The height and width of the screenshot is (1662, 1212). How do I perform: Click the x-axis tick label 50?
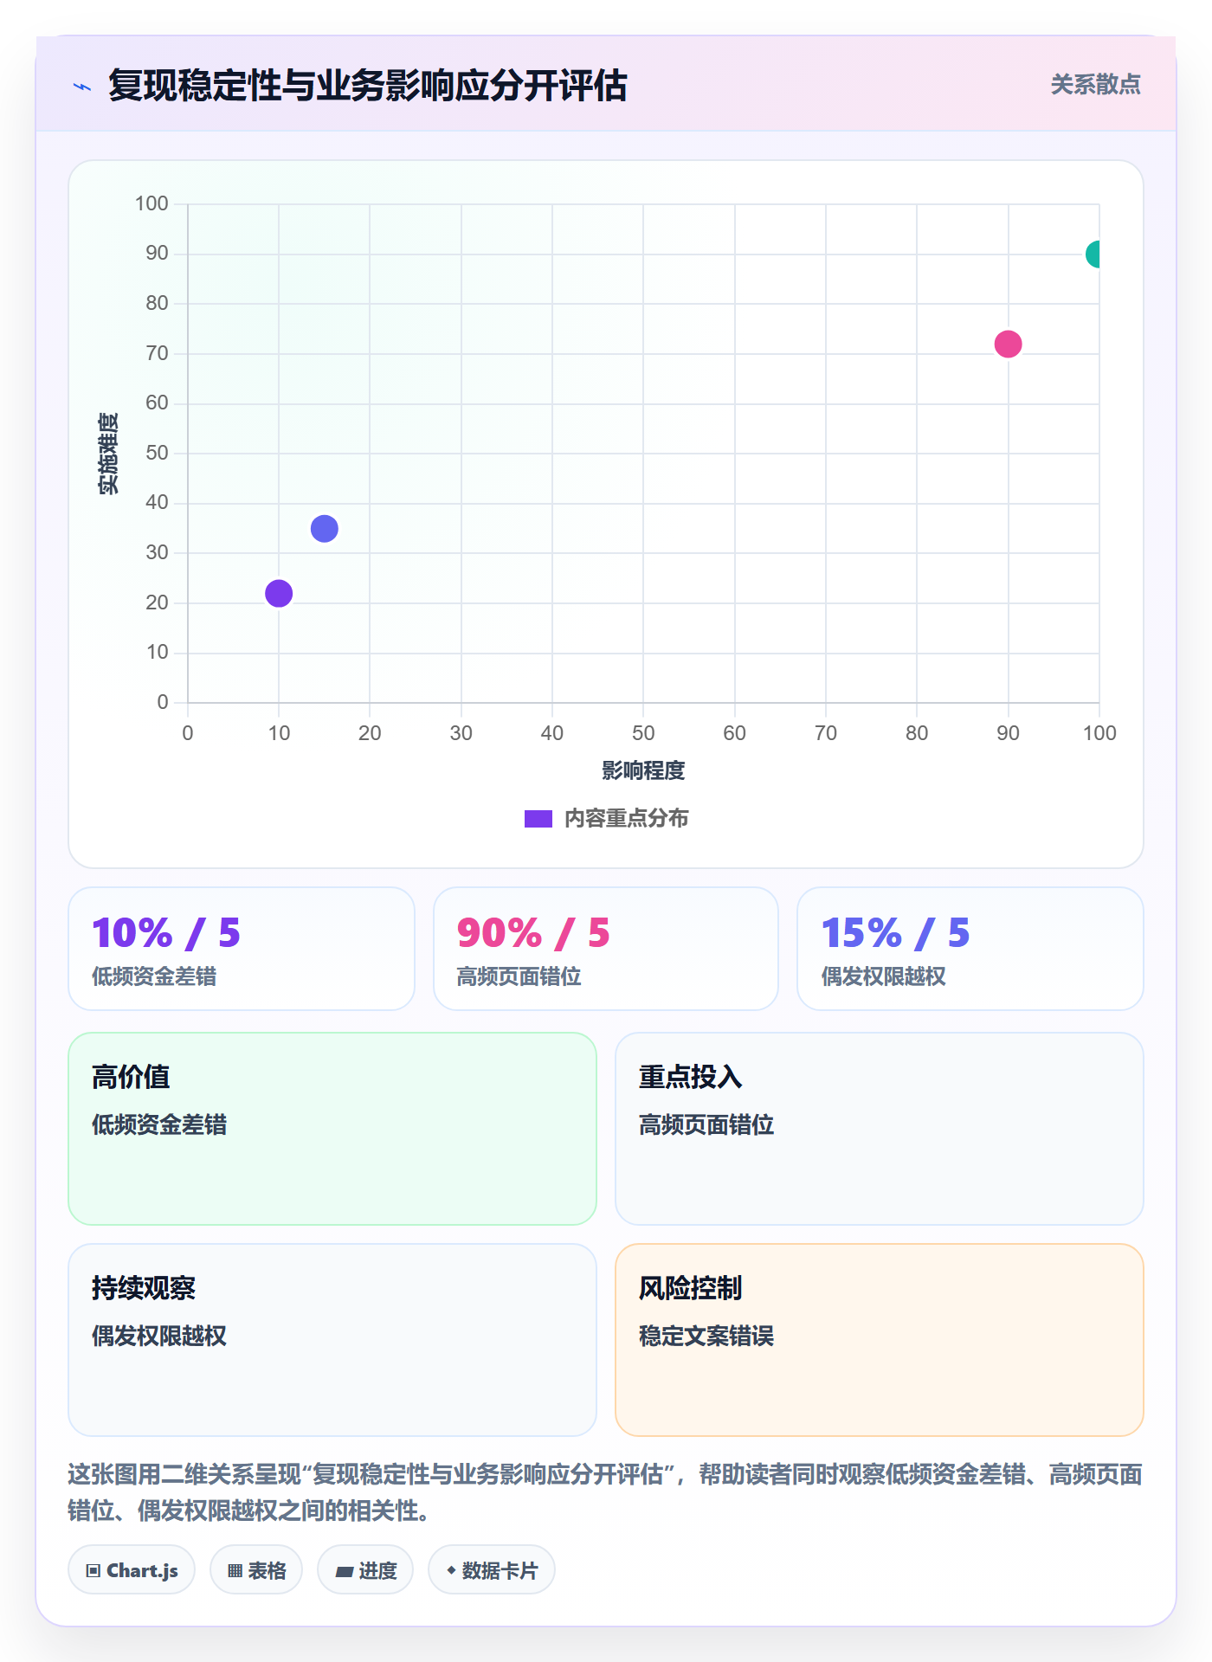pos(643,733)
